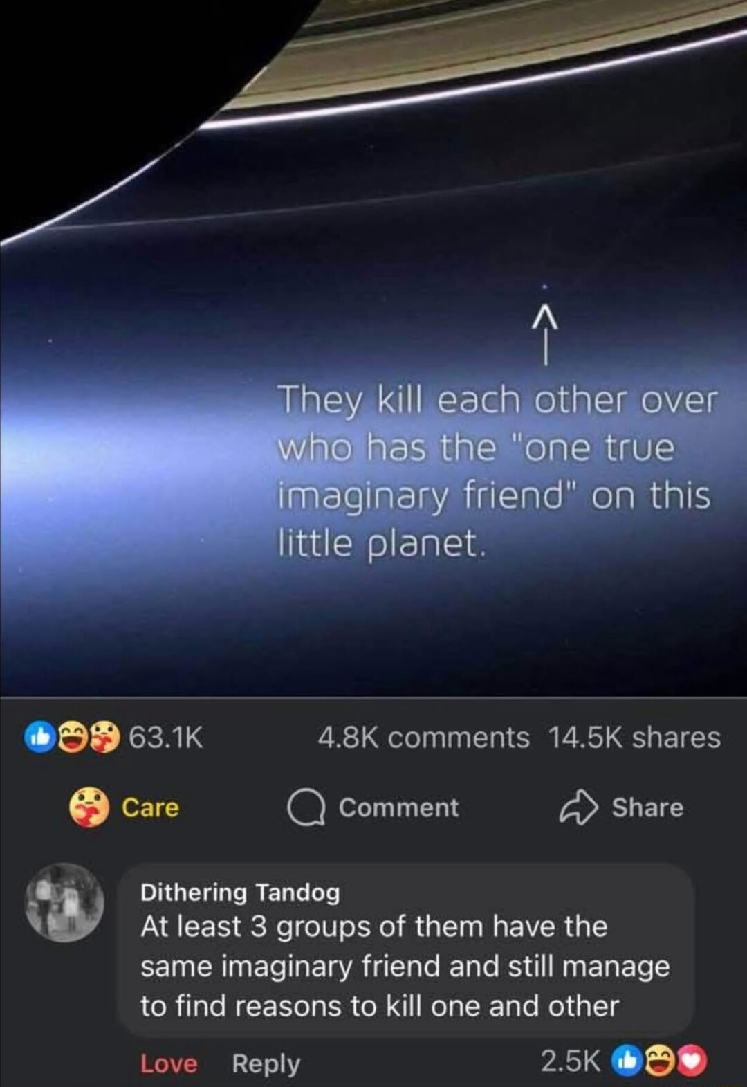
Task: Open the Saturn planet image post
Action: [x=373, y=348]
